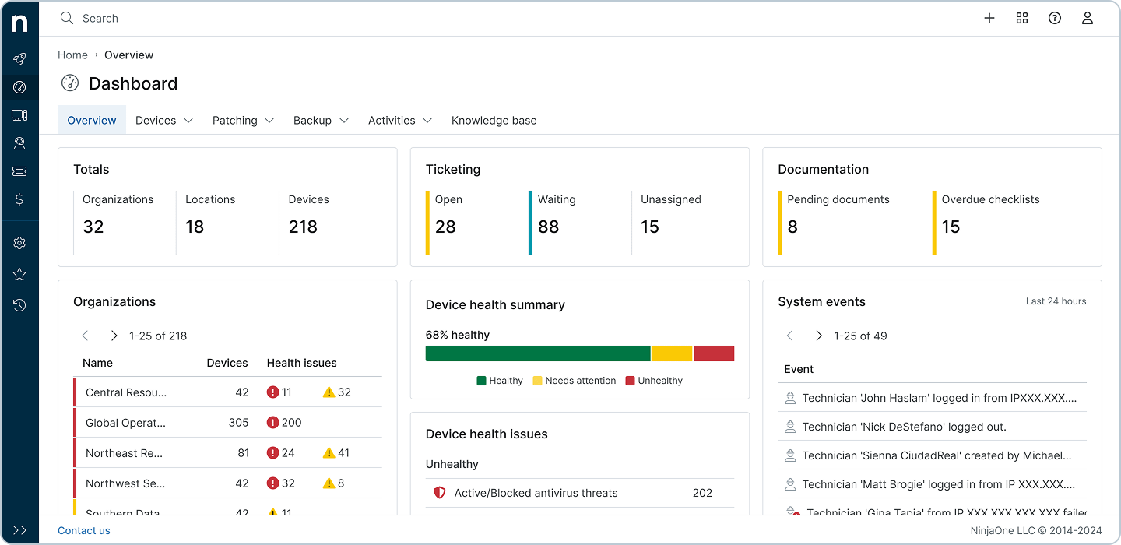1121x545 pixels.
Task: Open the Ticketing icon in the sidebar
Action: (19, 171)
